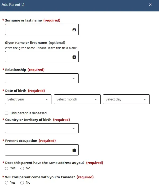This screenshot has width=159, height=194.
Task: Click the 'Relationship' field label
Action: click(16, 70)
